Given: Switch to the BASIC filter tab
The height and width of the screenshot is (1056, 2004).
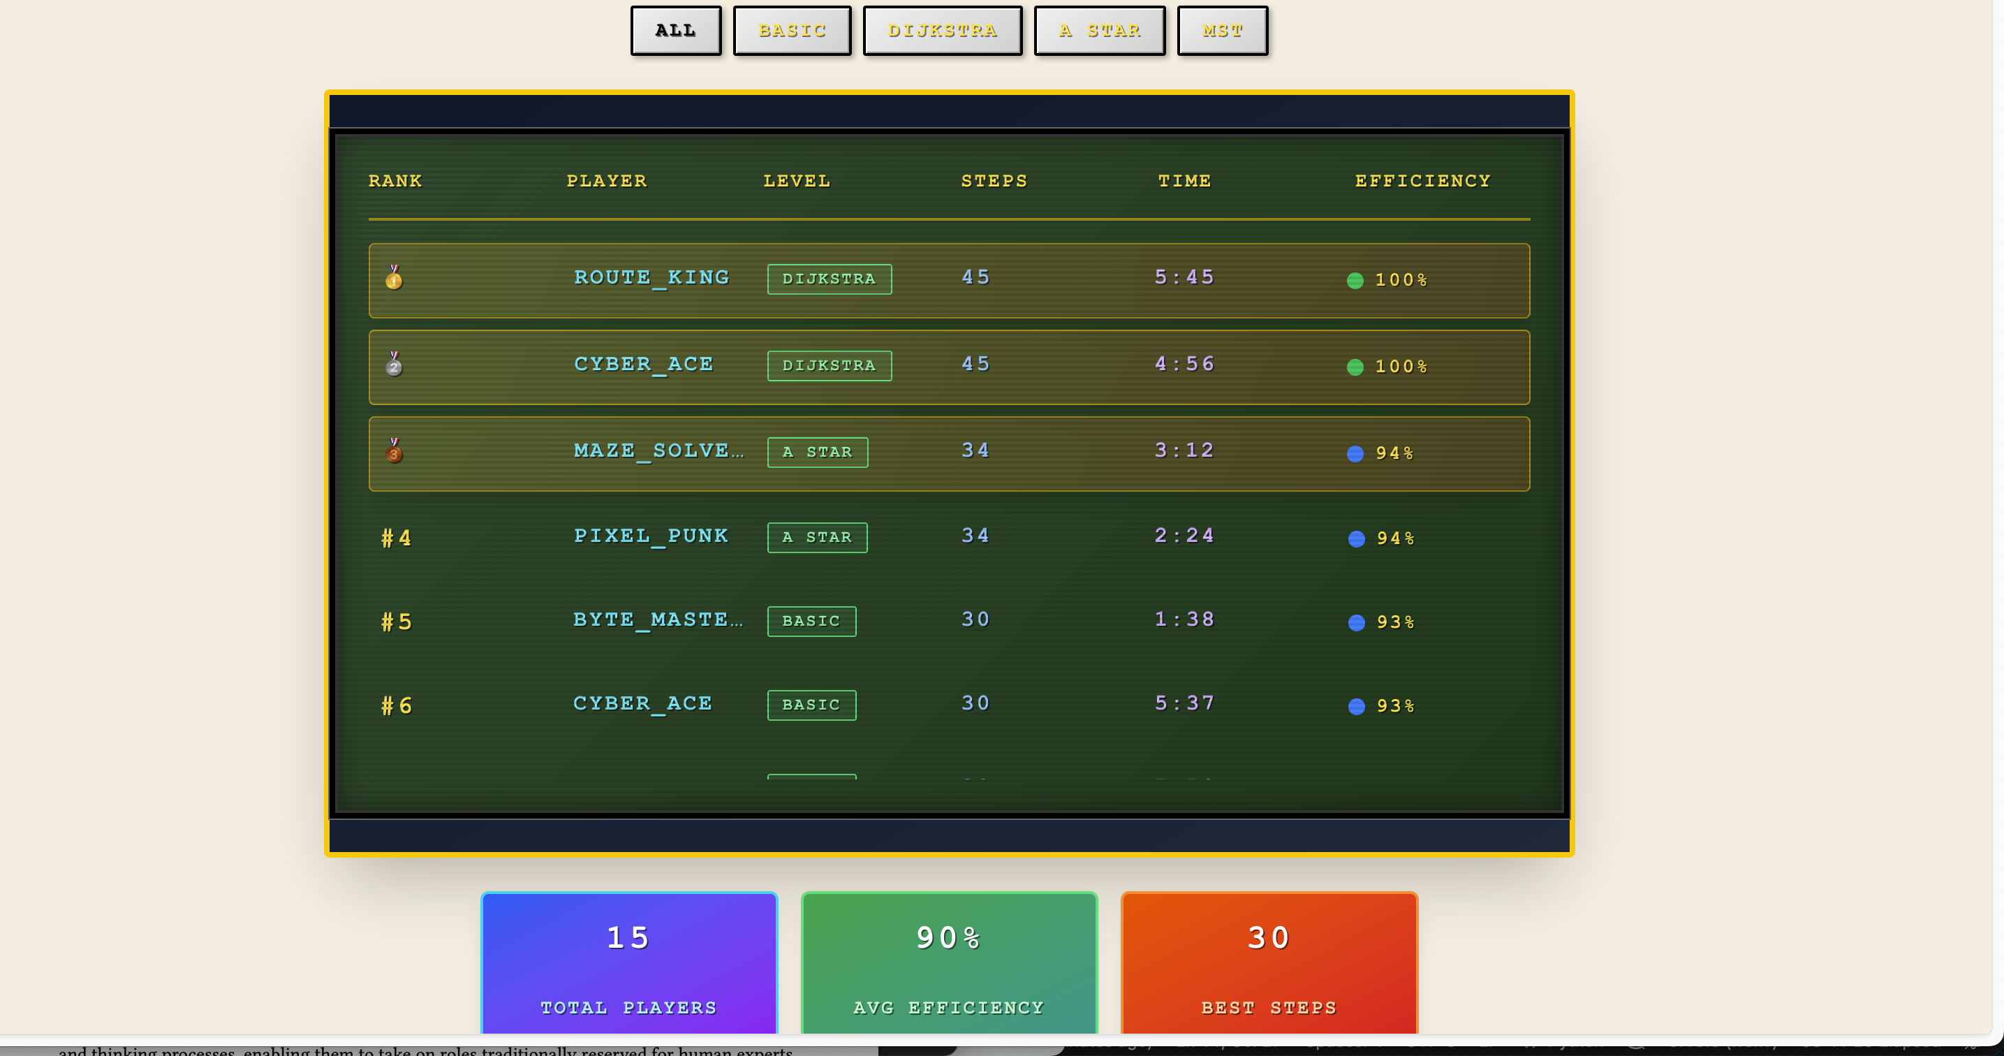Looking at the screenshot, I should (792, 31).
